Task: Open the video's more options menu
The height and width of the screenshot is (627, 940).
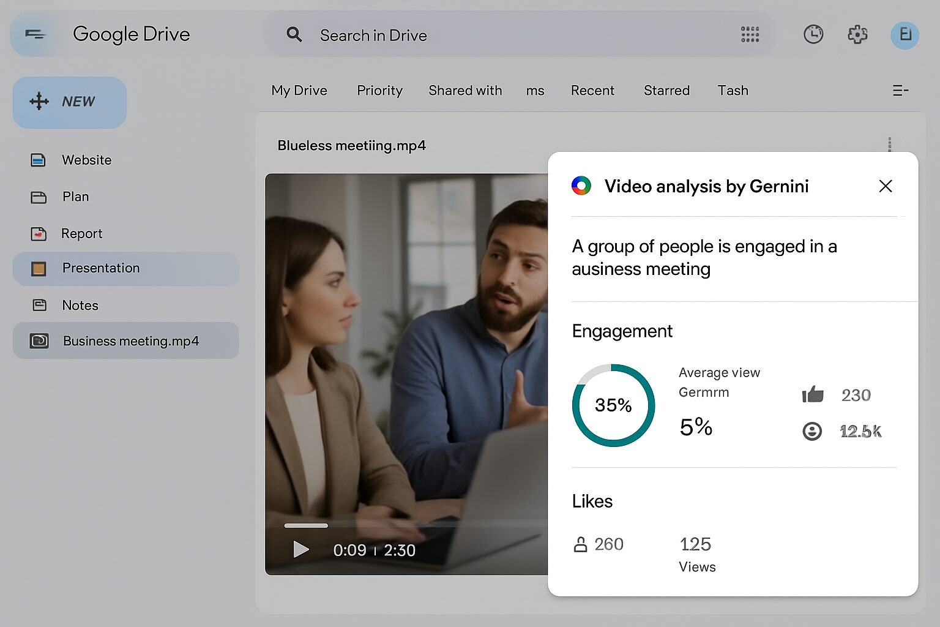Action: [x=889, y=145]
